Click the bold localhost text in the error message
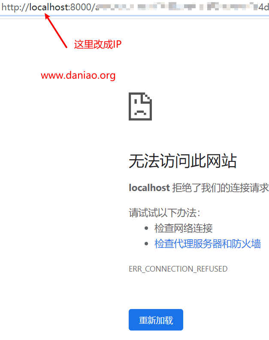This screenshot has height=340, width=269. [x=149, y=188]
